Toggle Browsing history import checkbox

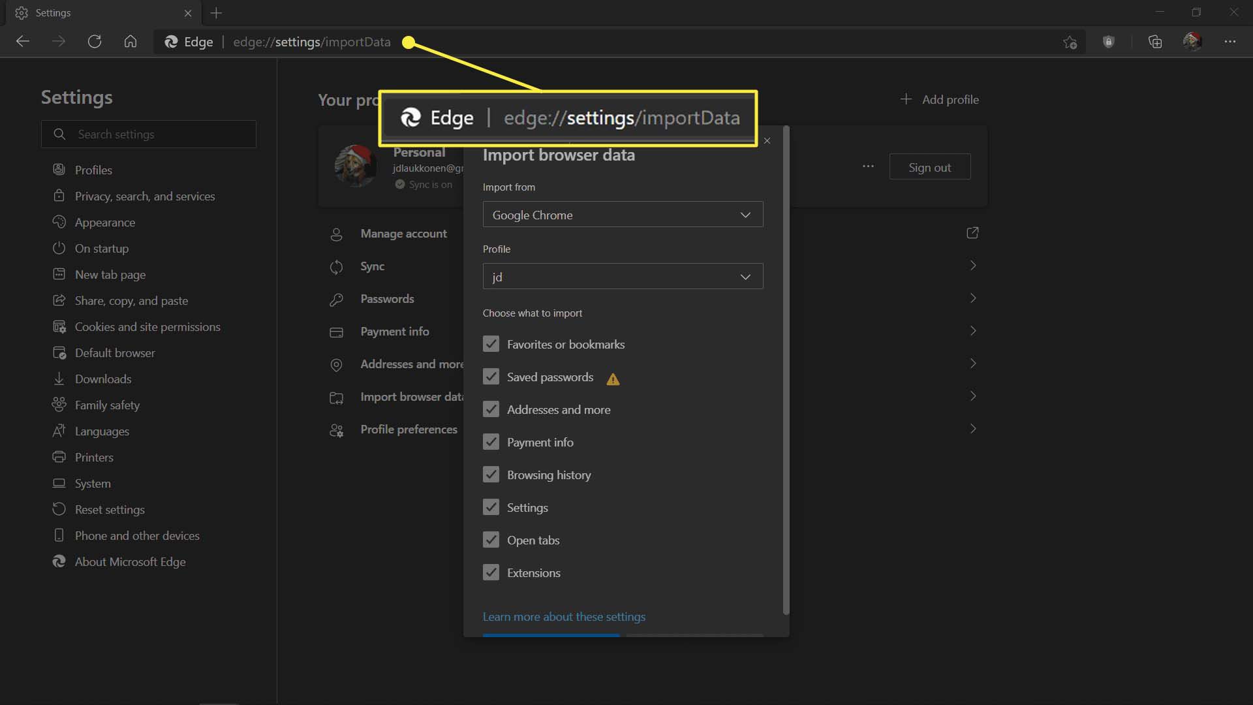pyautogui.click(x=489, y=475)
